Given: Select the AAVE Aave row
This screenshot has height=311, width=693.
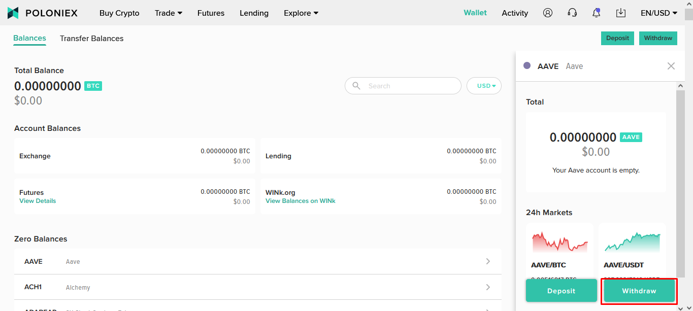Looking at the screenshot, I should pyautogui.click(x=258, y=261).
